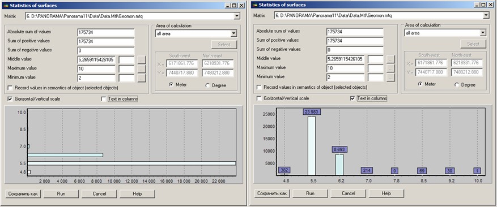Click the longest horizontal bar at 5.5

pyautogui.click(x=131, y=163)
